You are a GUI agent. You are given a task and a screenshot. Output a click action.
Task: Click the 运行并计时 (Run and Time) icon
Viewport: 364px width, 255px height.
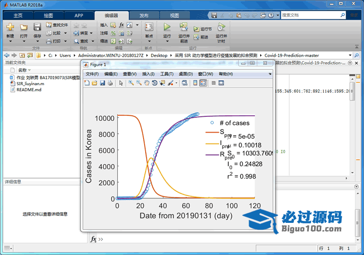(x=221, y=27)
